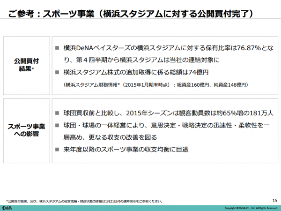Click the teal footer bar
Image resolution: width=281 pixels, height=211 pixels.
coord(140,208)
